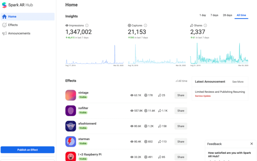This screenshot has height=161, width=257.
Task: Click the vintage effect name
Action: [83, 93]
